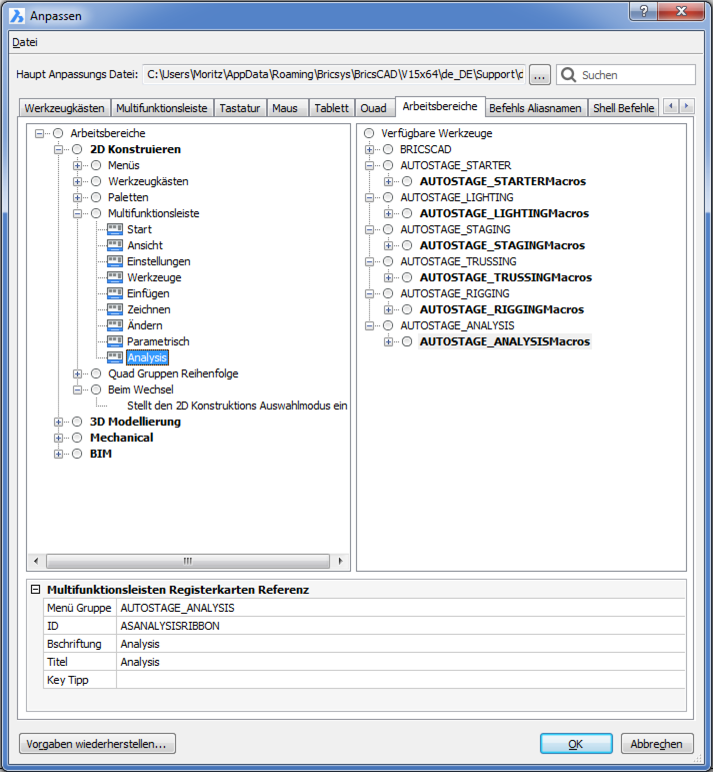Image resolution: width=713 pixels, height=772 pixels.
Task: Expand the 3D Modellierung workspace node
Action: click(x=58, y=422)
